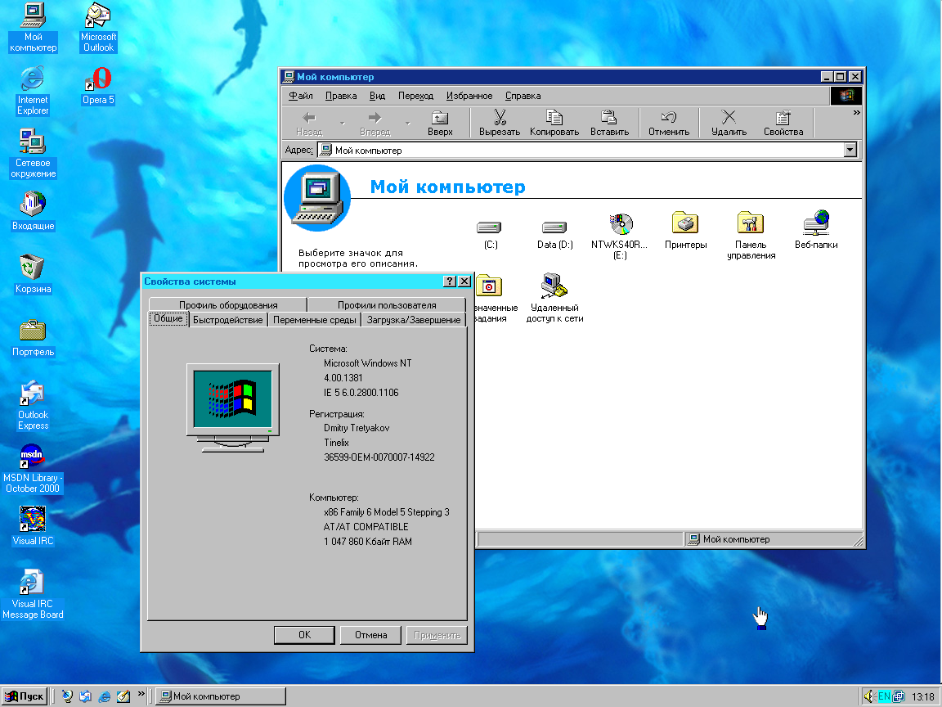Expand the Адрес address bar dropdown
Viewport: 942px width, 707px height.
point(850,151)
